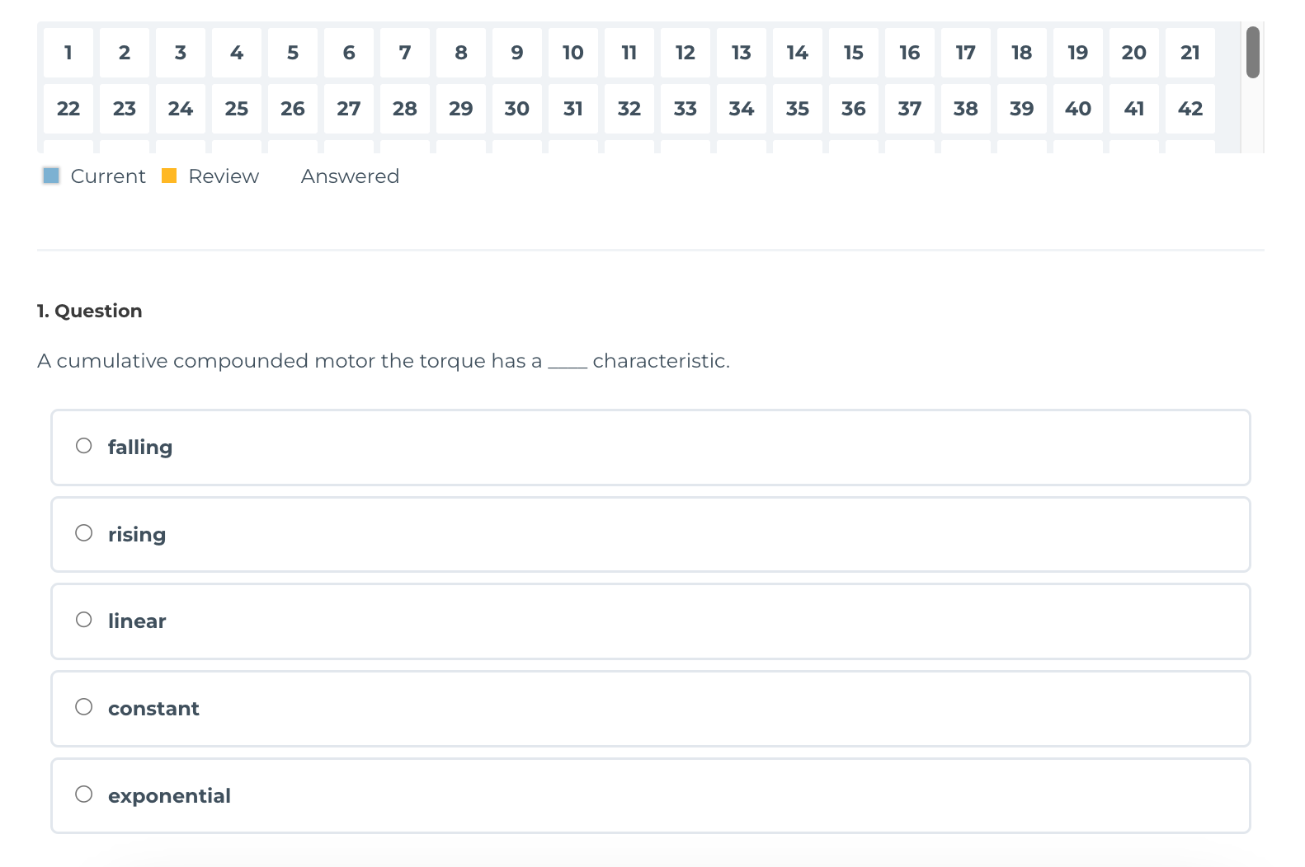Navigate to question 15
The width and height of the screenshot is (1305, 867).
pyautogui.click(x=854, y=53)
